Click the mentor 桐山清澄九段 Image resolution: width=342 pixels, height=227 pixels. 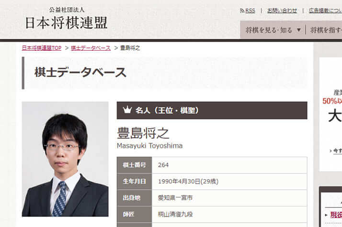click(x=175, y=215)
